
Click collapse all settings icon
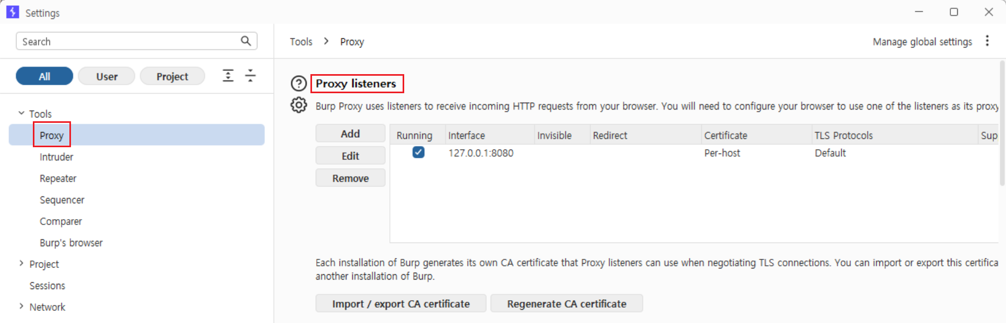[x=250, y=76]
